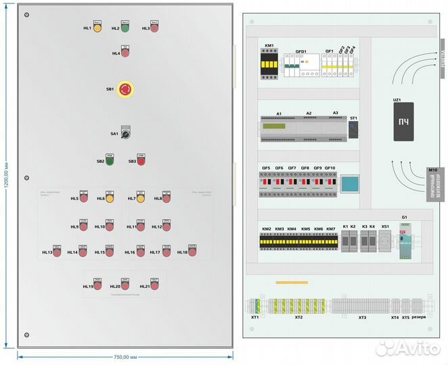Screen dimensions: 448x365
Task: Select the XS1 socket module
Action: pyautogui.click(x=386, y=241)
